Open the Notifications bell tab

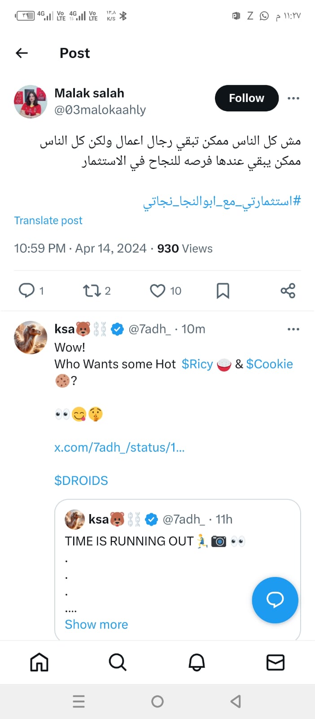pyautogui.click(x=197, y=662)
